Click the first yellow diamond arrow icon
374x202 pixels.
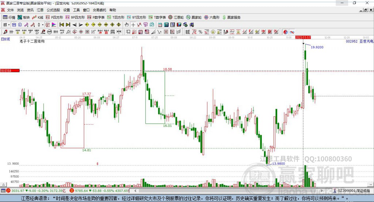point(87,25)
